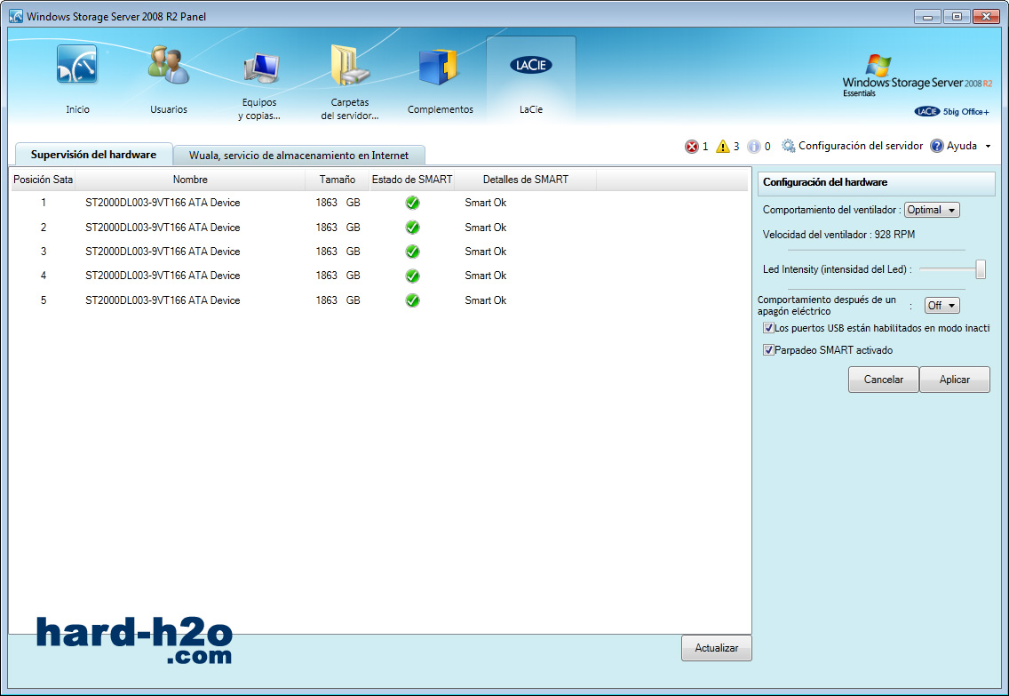This screenshot has height=696, width=1009.
Task: Click Smart Ok details for disk 5
Action: [485, 300]
